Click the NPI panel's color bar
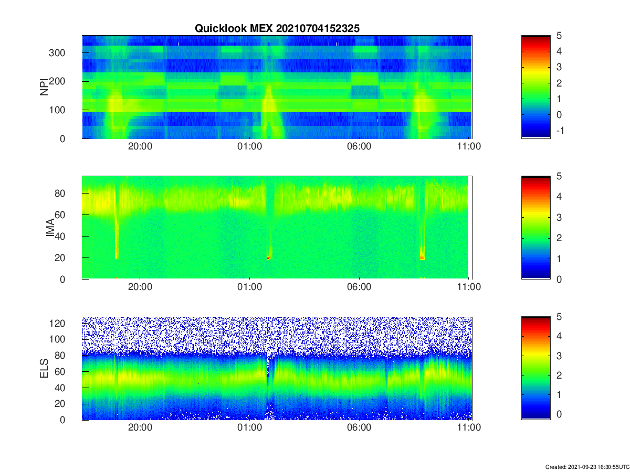The image size is (630, 472). pos(536,87)
